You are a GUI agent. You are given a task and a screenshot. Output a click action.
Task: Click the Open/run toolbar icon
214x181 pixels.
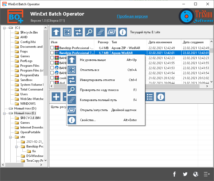click(x=111, y=32)
